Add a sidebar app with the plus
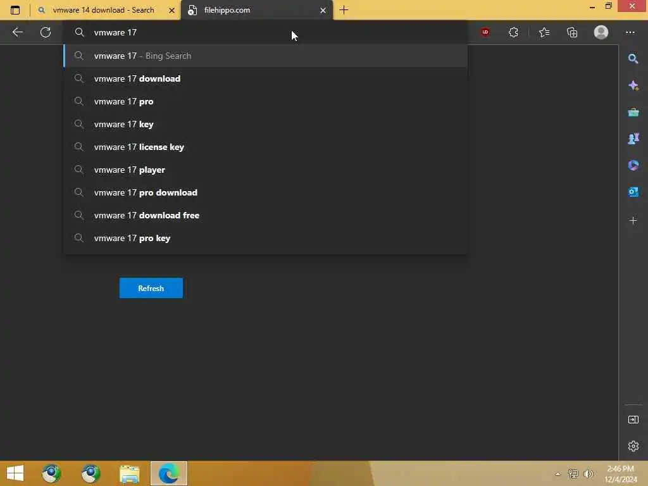 633,221
